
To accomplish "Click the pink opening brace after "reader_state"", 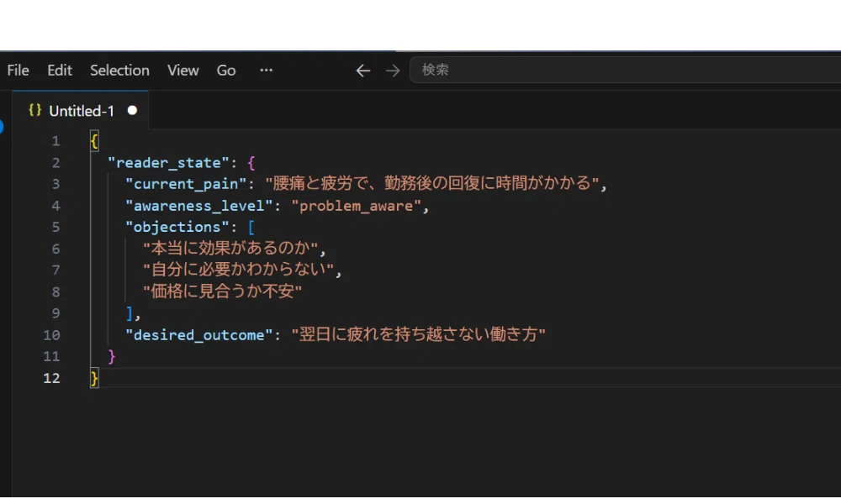I will [x=251, y=162].
